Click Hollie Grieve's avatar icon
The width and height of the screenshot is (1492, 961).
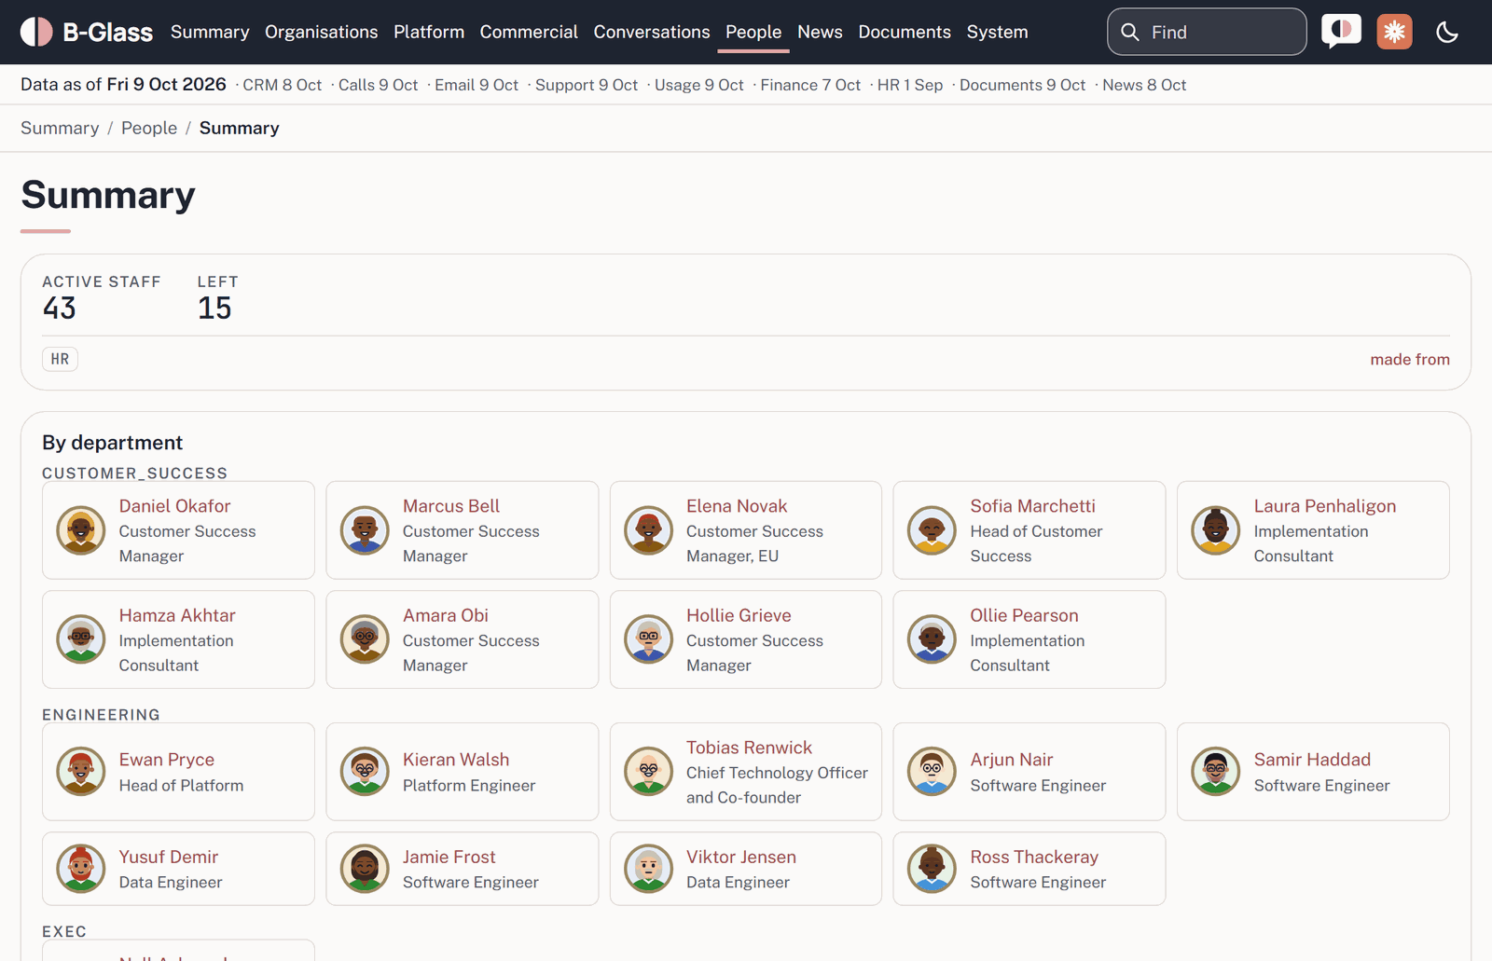[x=648, y=639]
